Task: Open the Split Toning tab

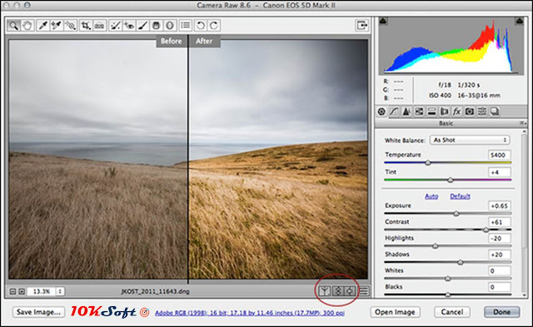Action: [431, 111]
